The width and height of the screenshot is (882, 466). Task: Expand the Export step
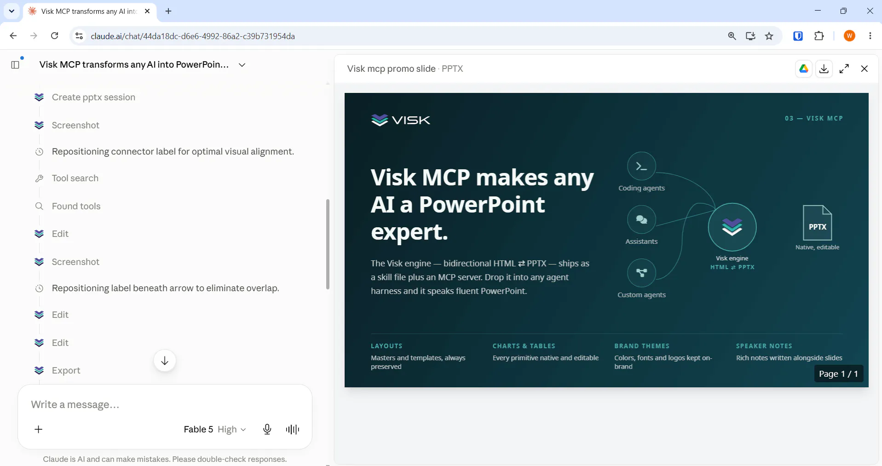[66, 370]
